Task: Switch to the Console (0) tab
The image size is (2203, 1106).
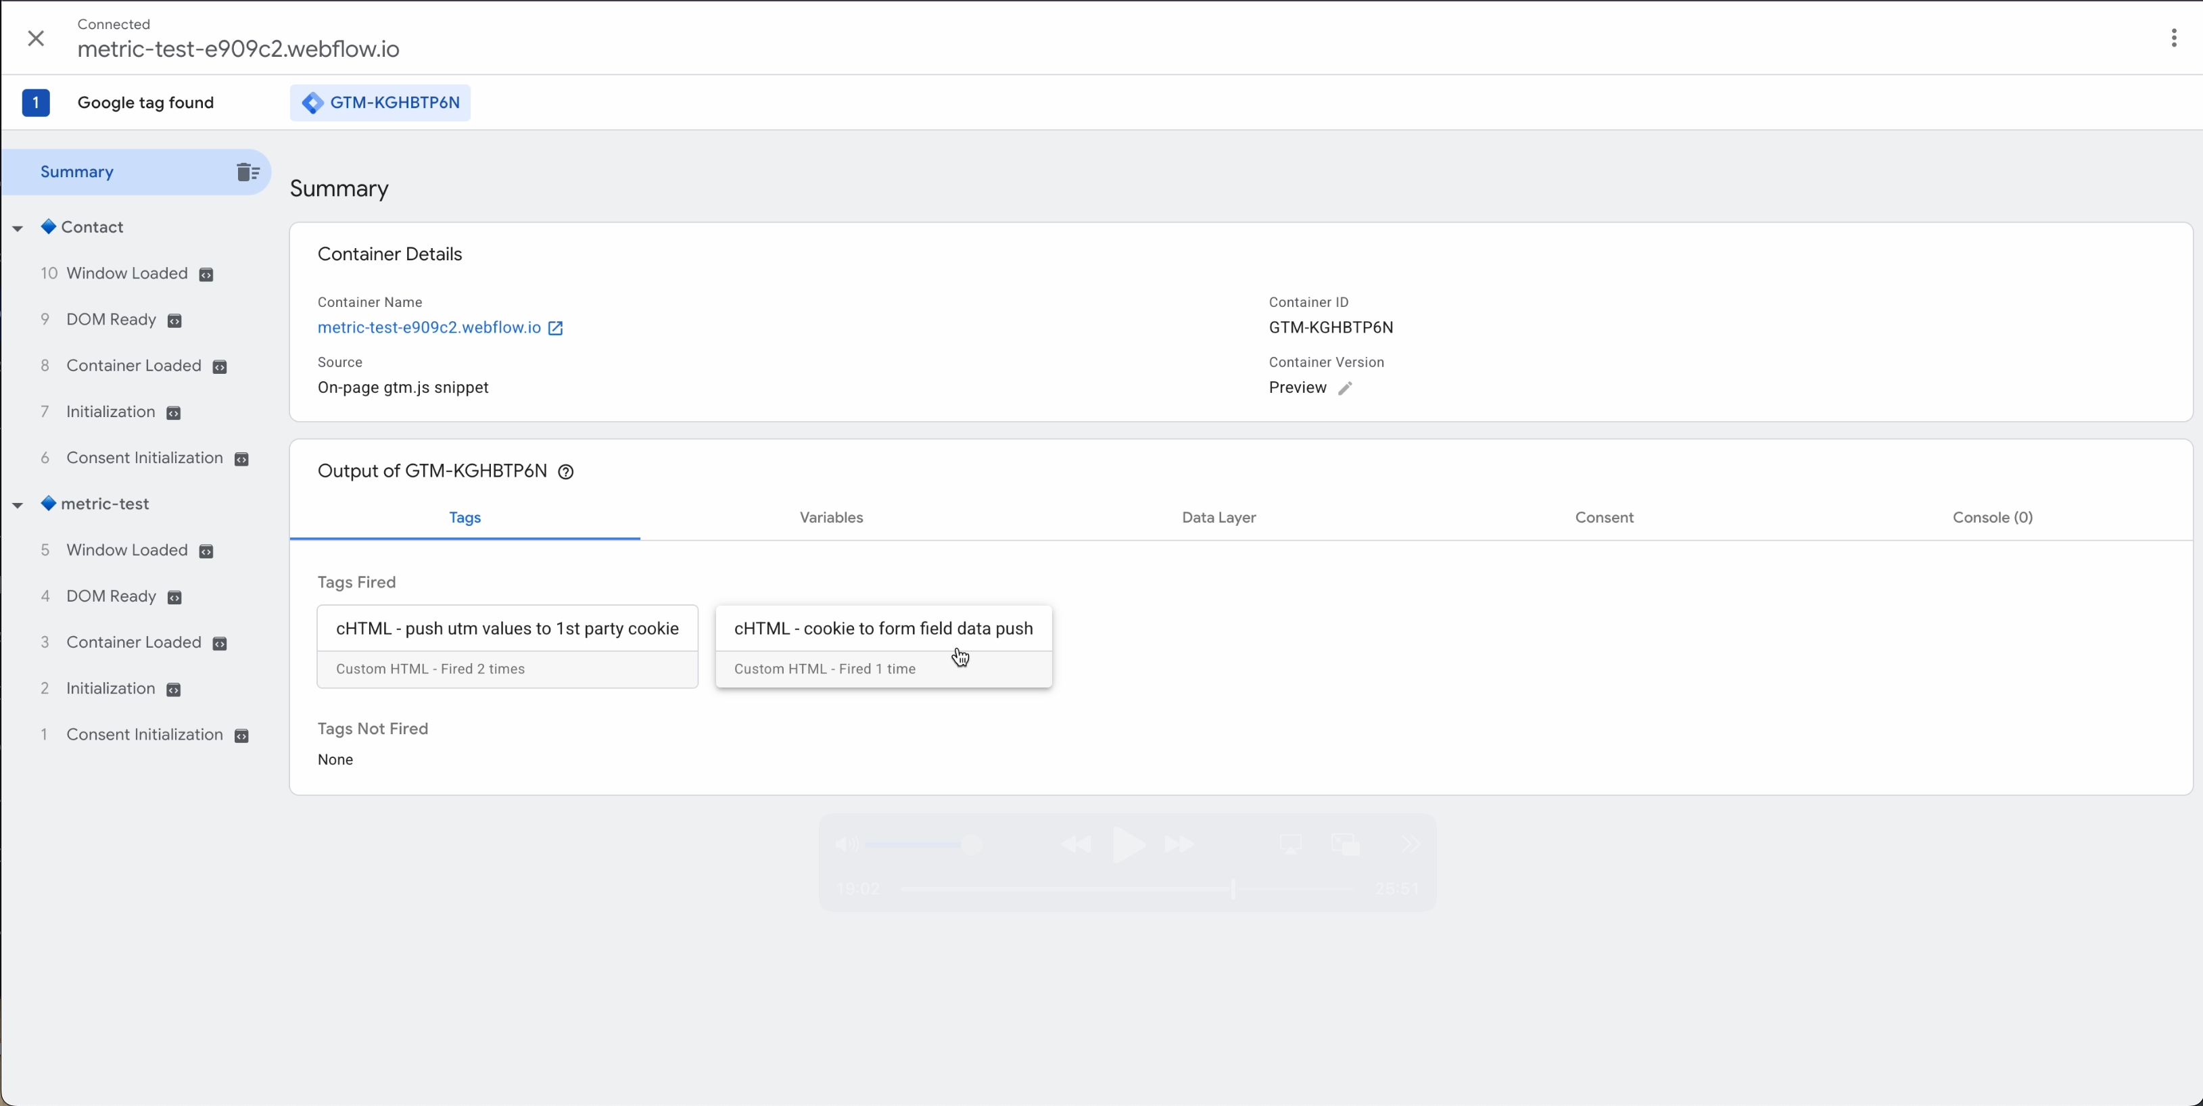Action: 1993,518
